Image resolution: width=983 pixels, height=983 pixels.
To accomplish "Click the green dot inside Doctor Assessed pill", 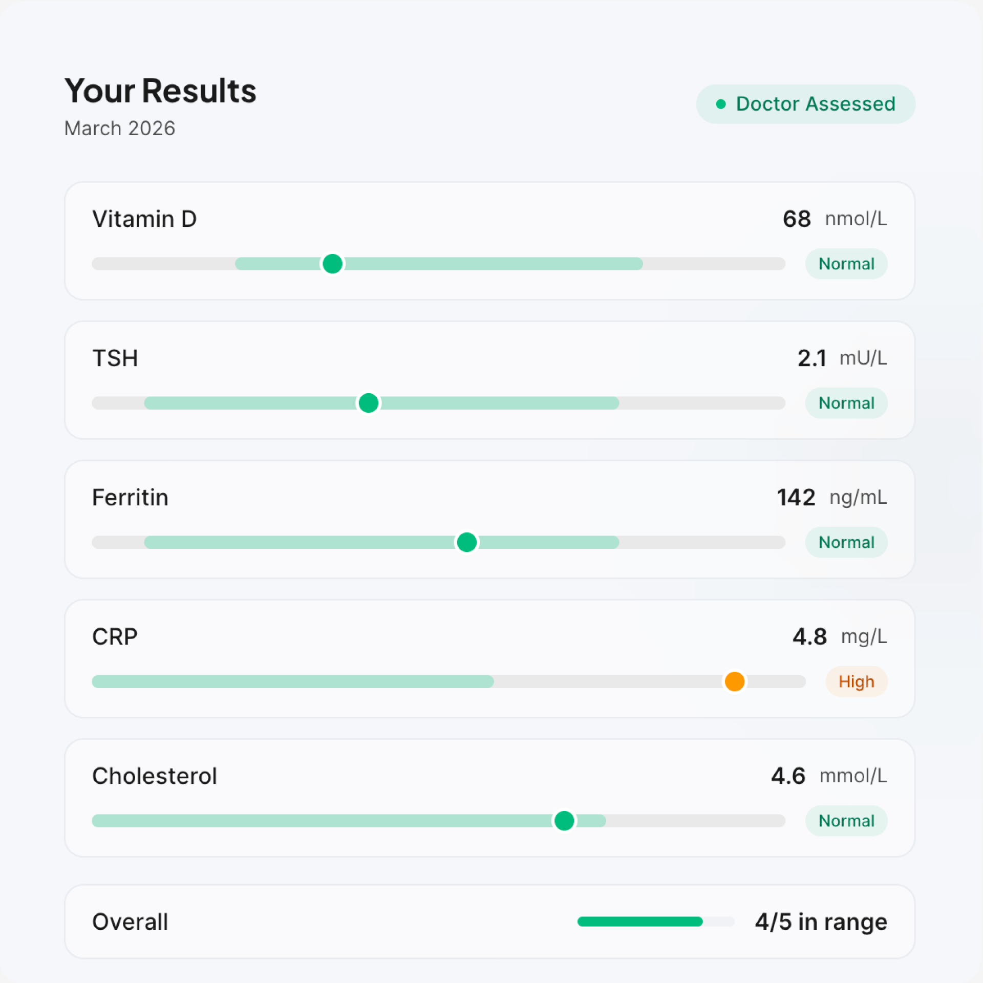I will 721,104.
